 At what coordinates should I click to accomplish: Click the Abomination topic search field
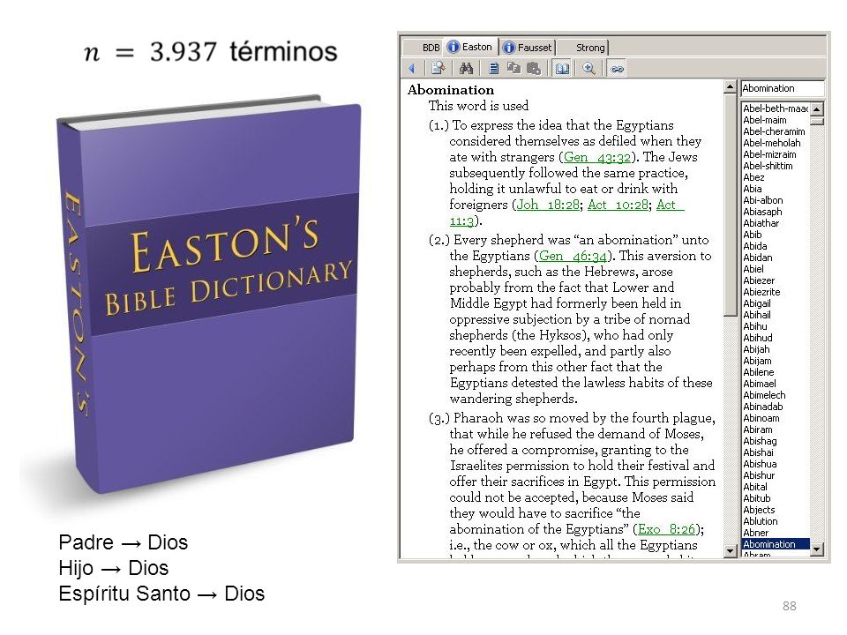(x=783, y=88)
